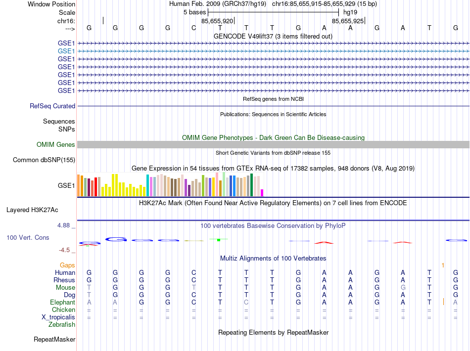The width and height of the screenshot is (470, 351).
Task: Click the X_tropicalis species label
Action: tap(58, 317)
